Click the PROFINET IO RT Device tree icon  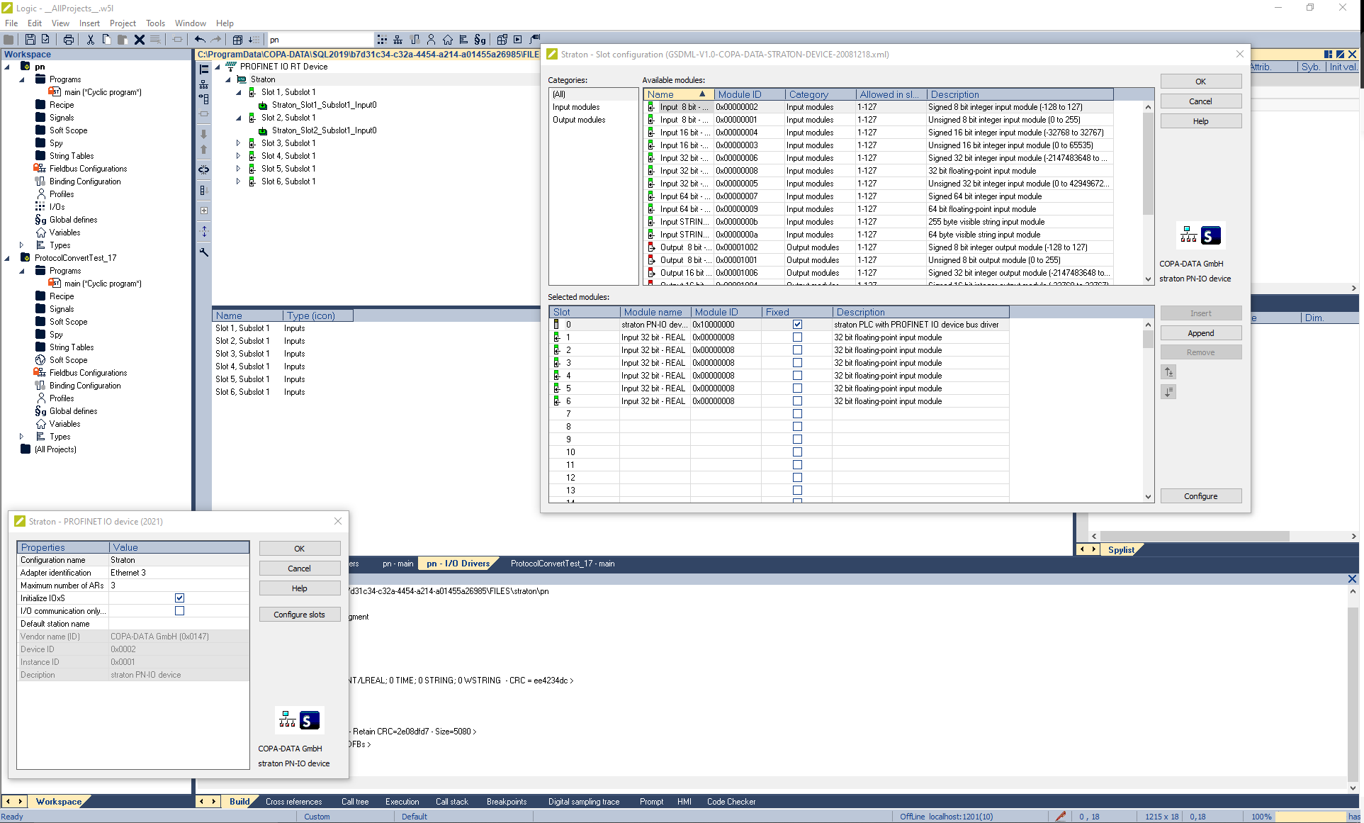coord(231,67)
